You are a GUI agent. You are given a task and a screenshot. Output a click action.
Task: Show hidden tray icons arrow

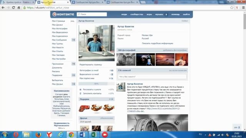[x=205, y=135]
